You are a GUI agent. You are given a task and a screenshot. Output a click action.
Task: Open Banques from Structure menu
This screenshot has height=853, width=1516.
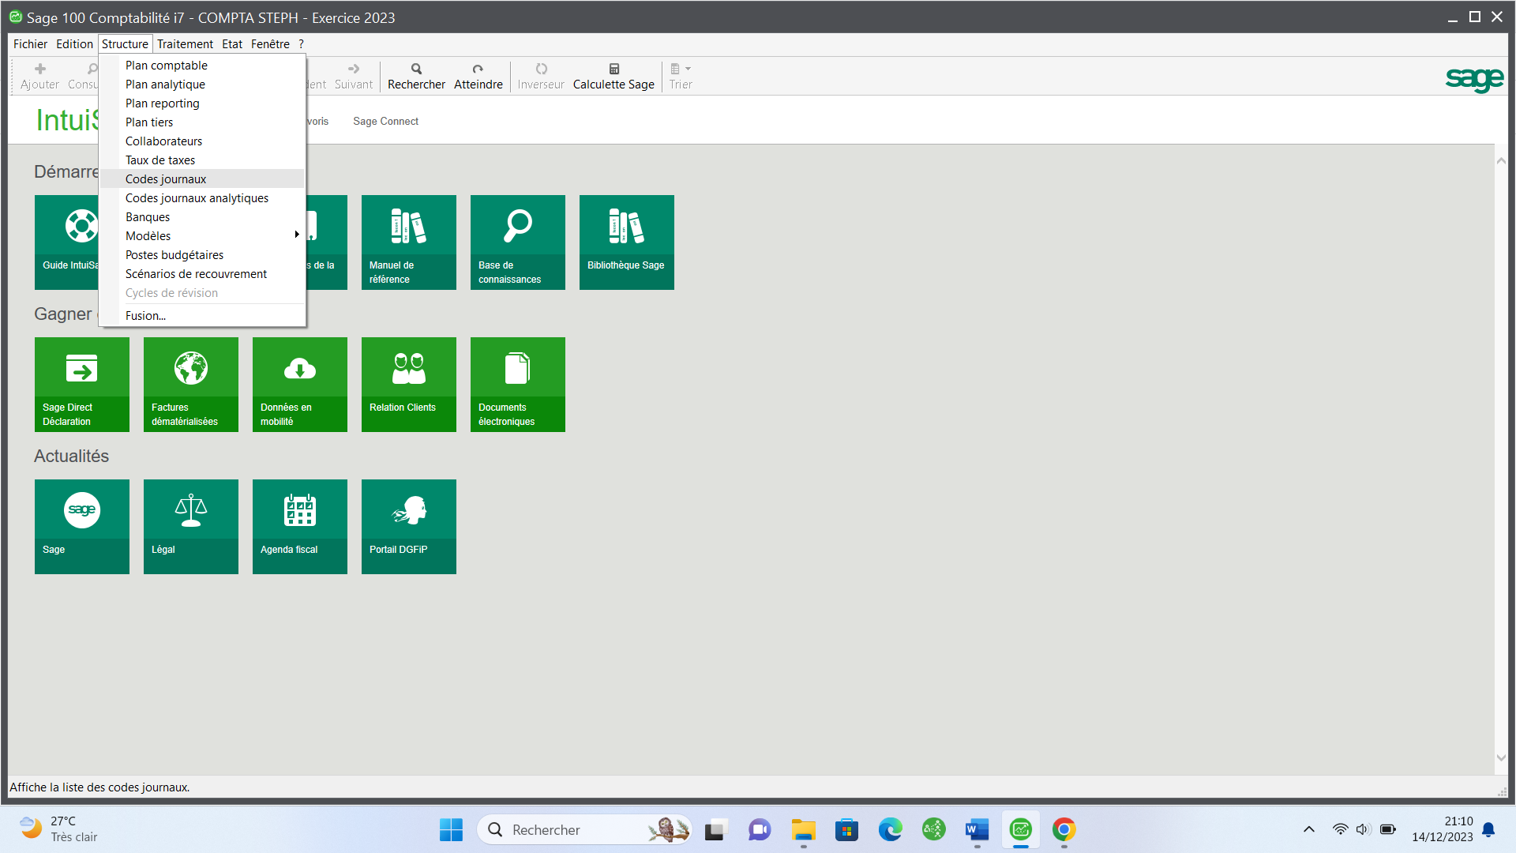(x=202, y=217)
